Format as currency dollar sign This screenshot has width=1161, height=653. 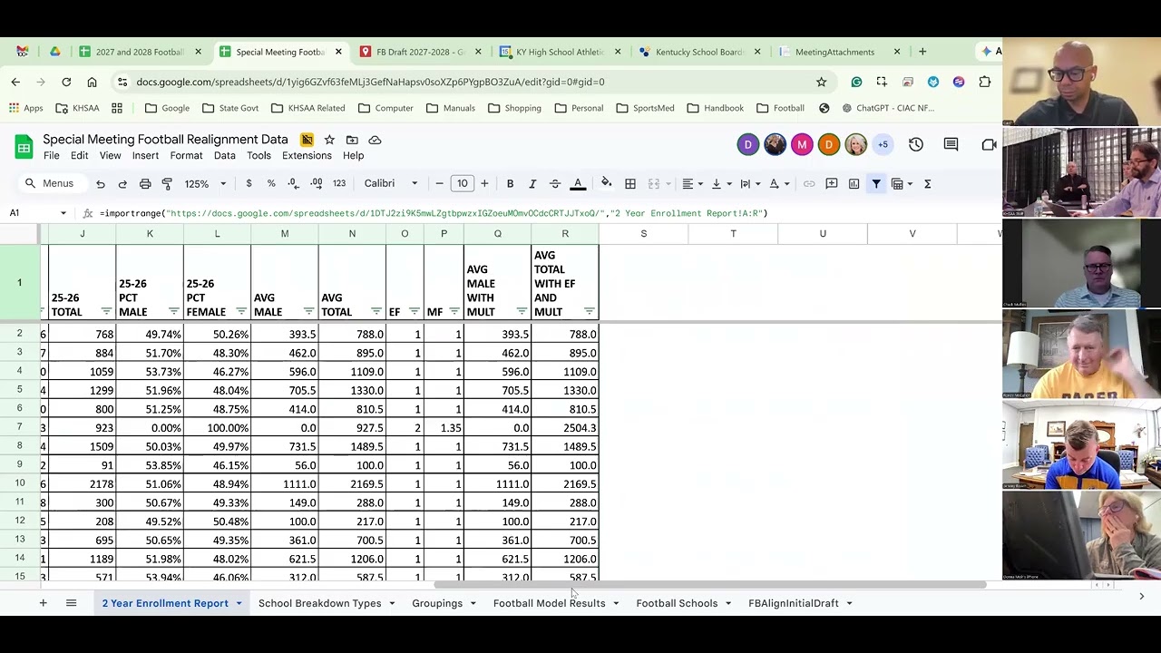click(x=249, y=183)
